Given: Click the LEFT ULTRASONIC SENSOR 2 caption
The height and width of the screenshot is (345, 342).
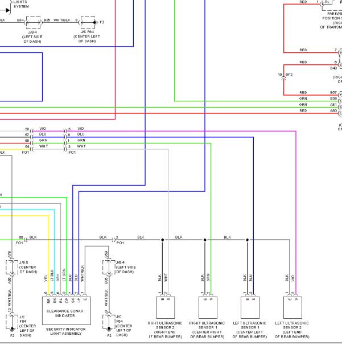Looking at the screenshot, I should 292,330.
